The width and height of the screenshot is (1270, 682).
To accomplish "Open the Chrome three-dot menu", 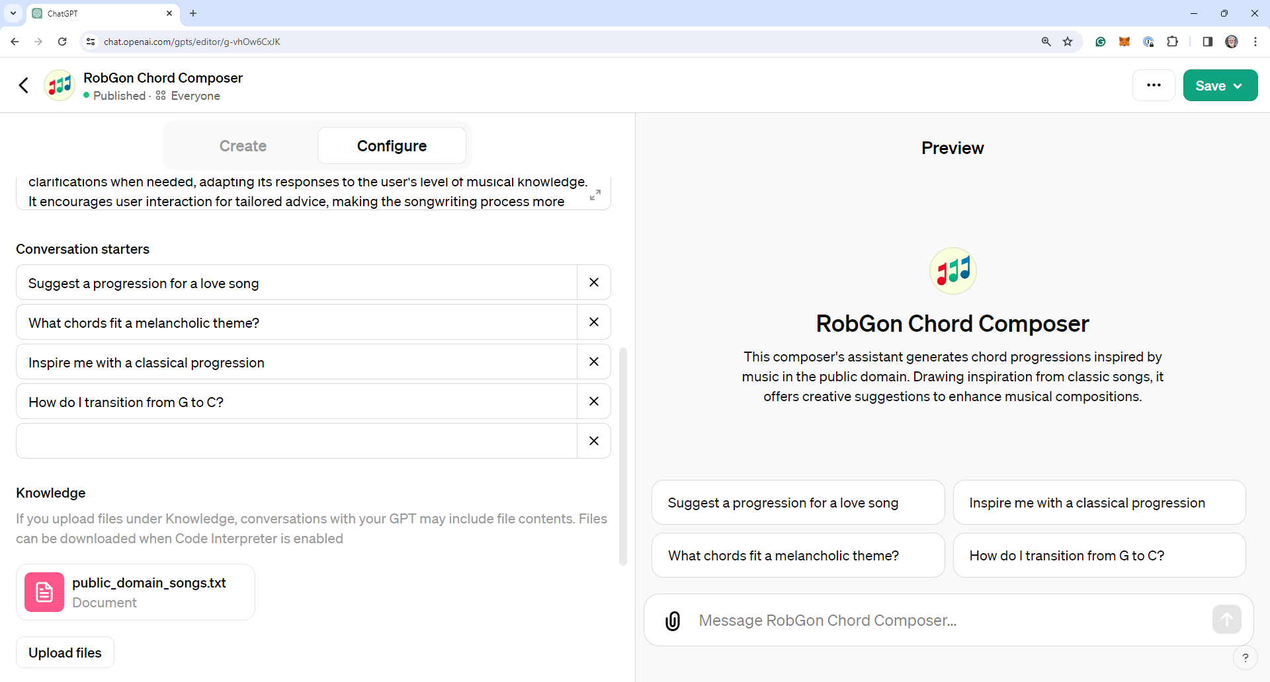I will 1255,42.
